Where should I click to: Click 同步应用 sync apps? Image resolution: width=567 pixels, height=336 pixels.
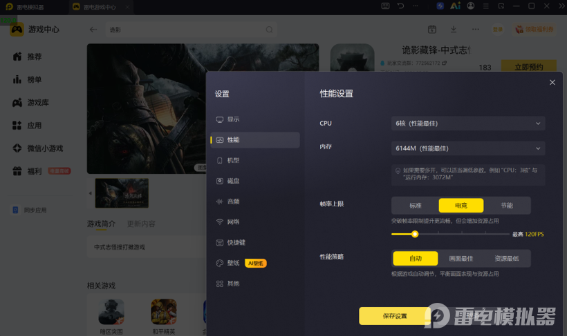coord(30,210)
